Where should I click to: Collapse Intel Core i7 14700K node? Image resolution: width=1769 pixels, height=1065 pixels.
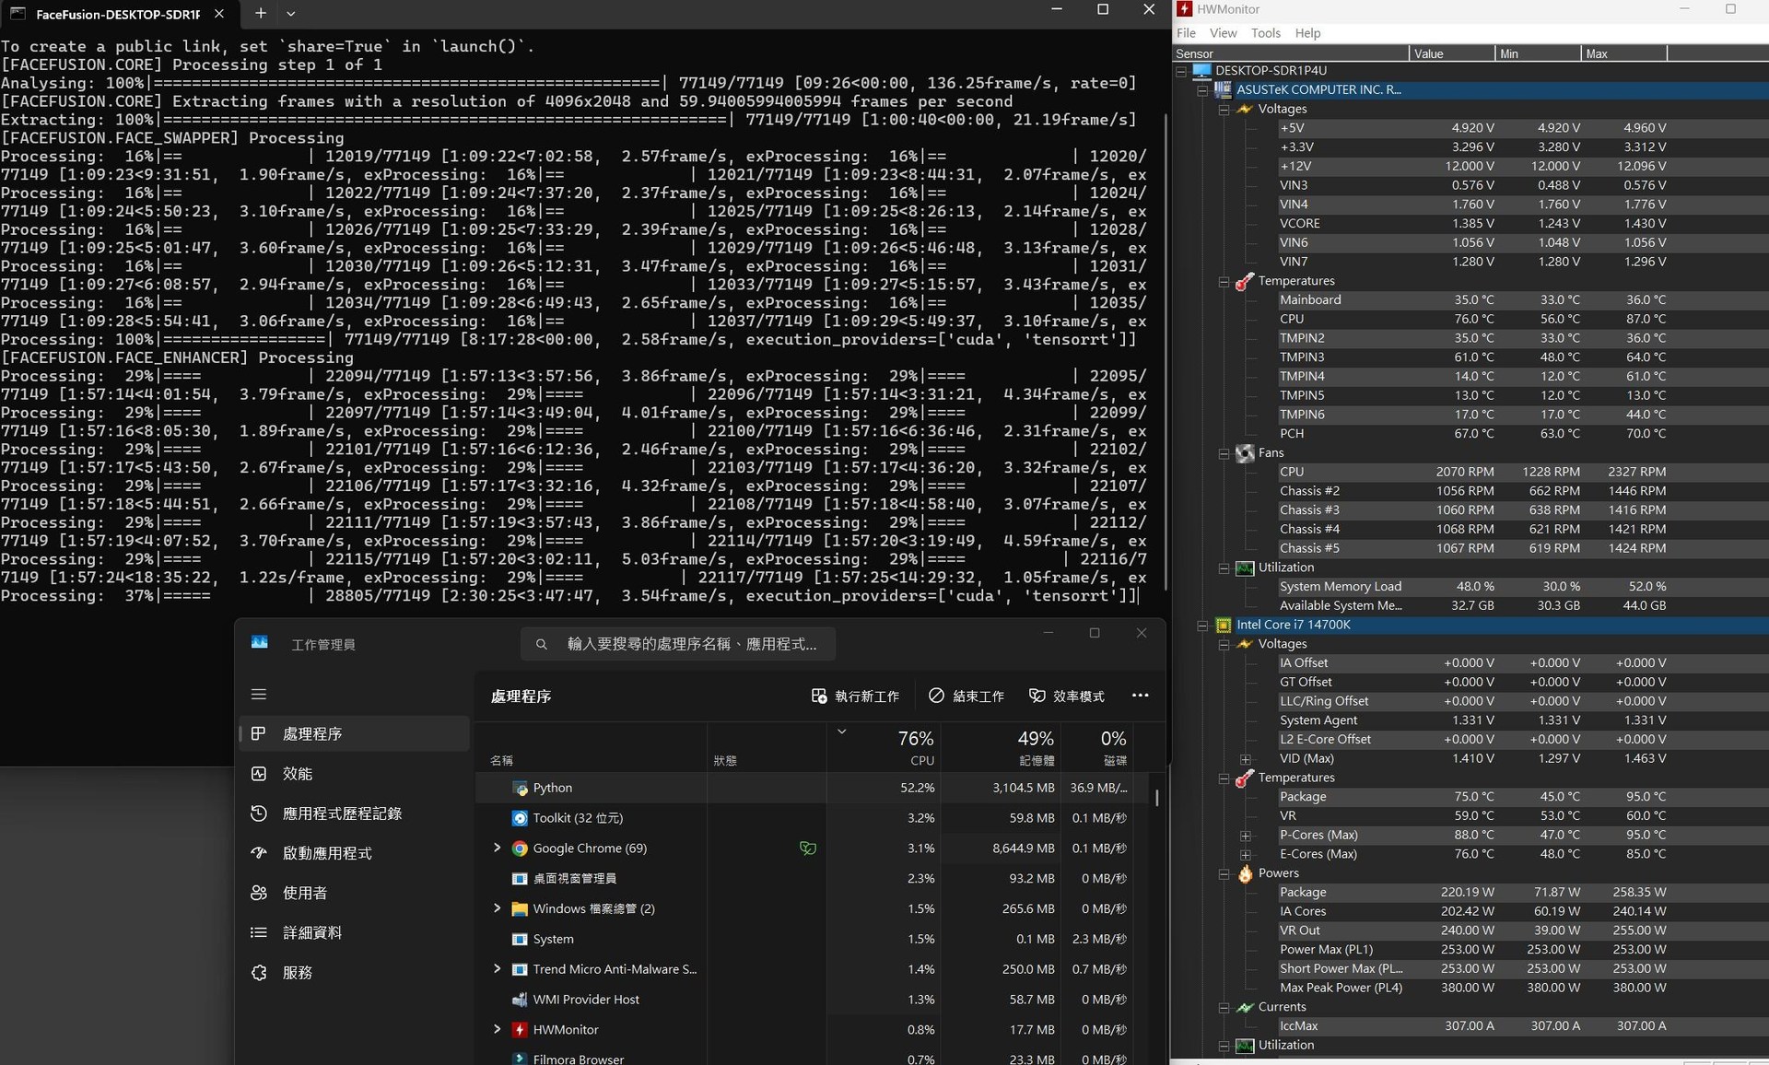1202,625
